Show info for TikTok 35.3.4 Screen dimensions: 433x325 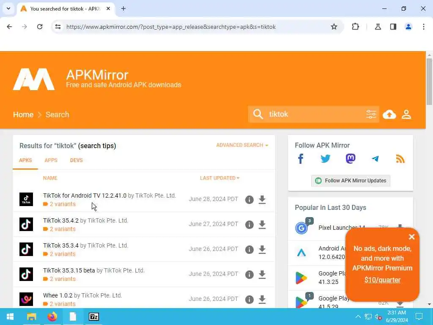pos(249,250)
